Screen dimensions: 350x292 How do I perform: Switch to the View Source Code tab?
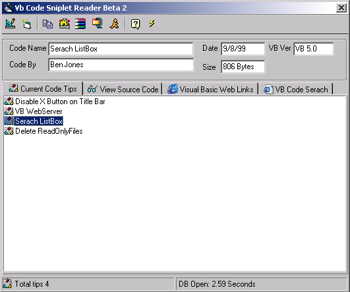pyautogui.click(x=123, y=89)
